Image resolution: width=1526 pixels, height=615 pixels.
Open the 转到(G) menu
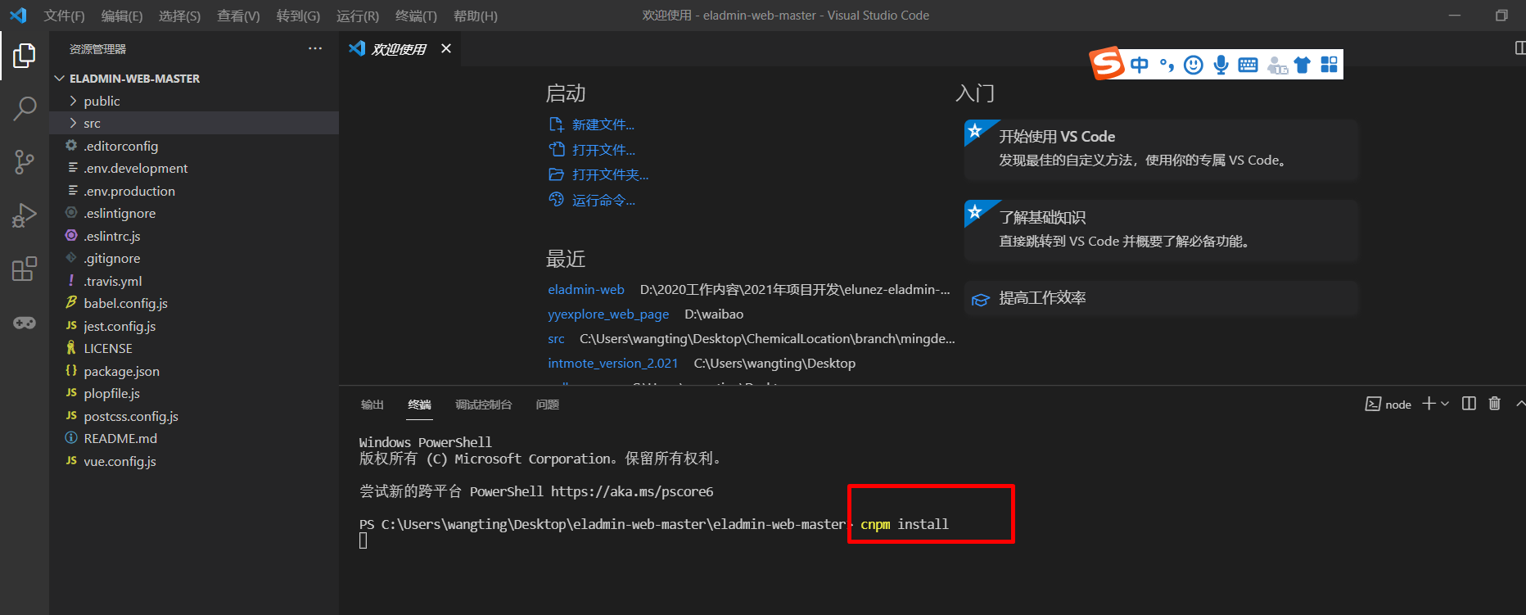[298, 16]
